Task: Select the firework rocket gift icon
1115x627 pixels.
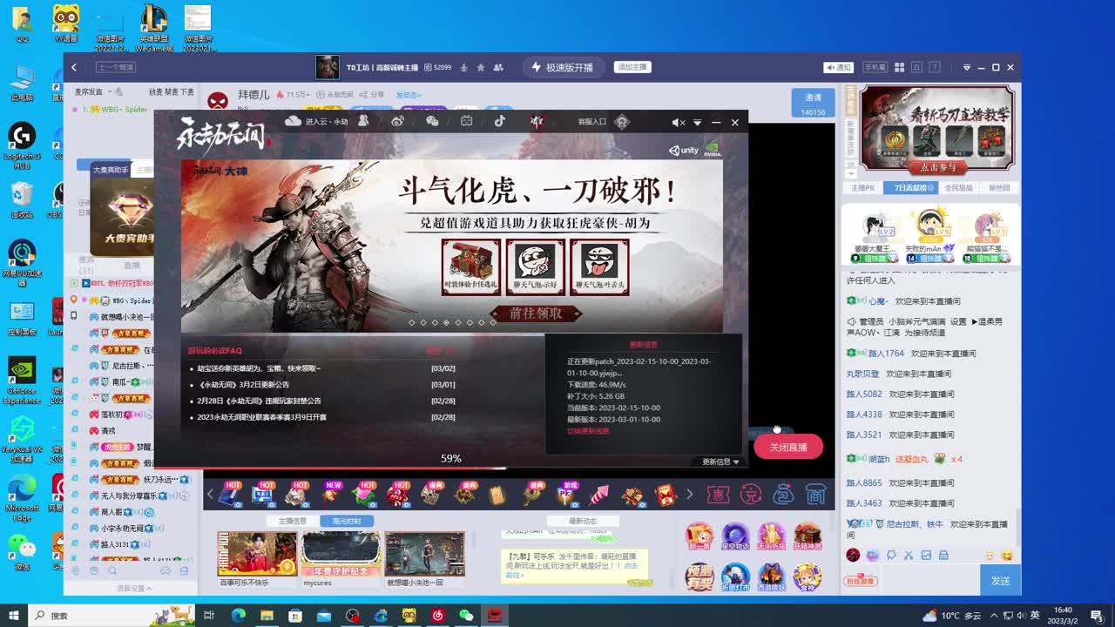Action: click(598, 495)
